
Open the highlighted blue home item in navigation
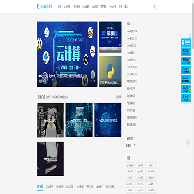point(60,6)
